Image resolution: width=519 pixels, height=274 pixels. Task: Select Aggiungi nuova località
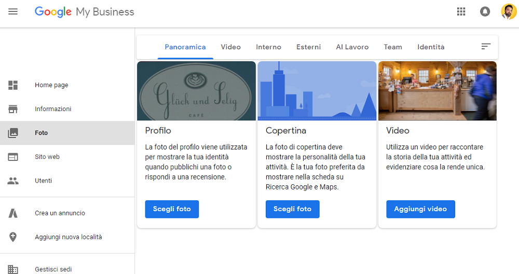tap(67, 237)
